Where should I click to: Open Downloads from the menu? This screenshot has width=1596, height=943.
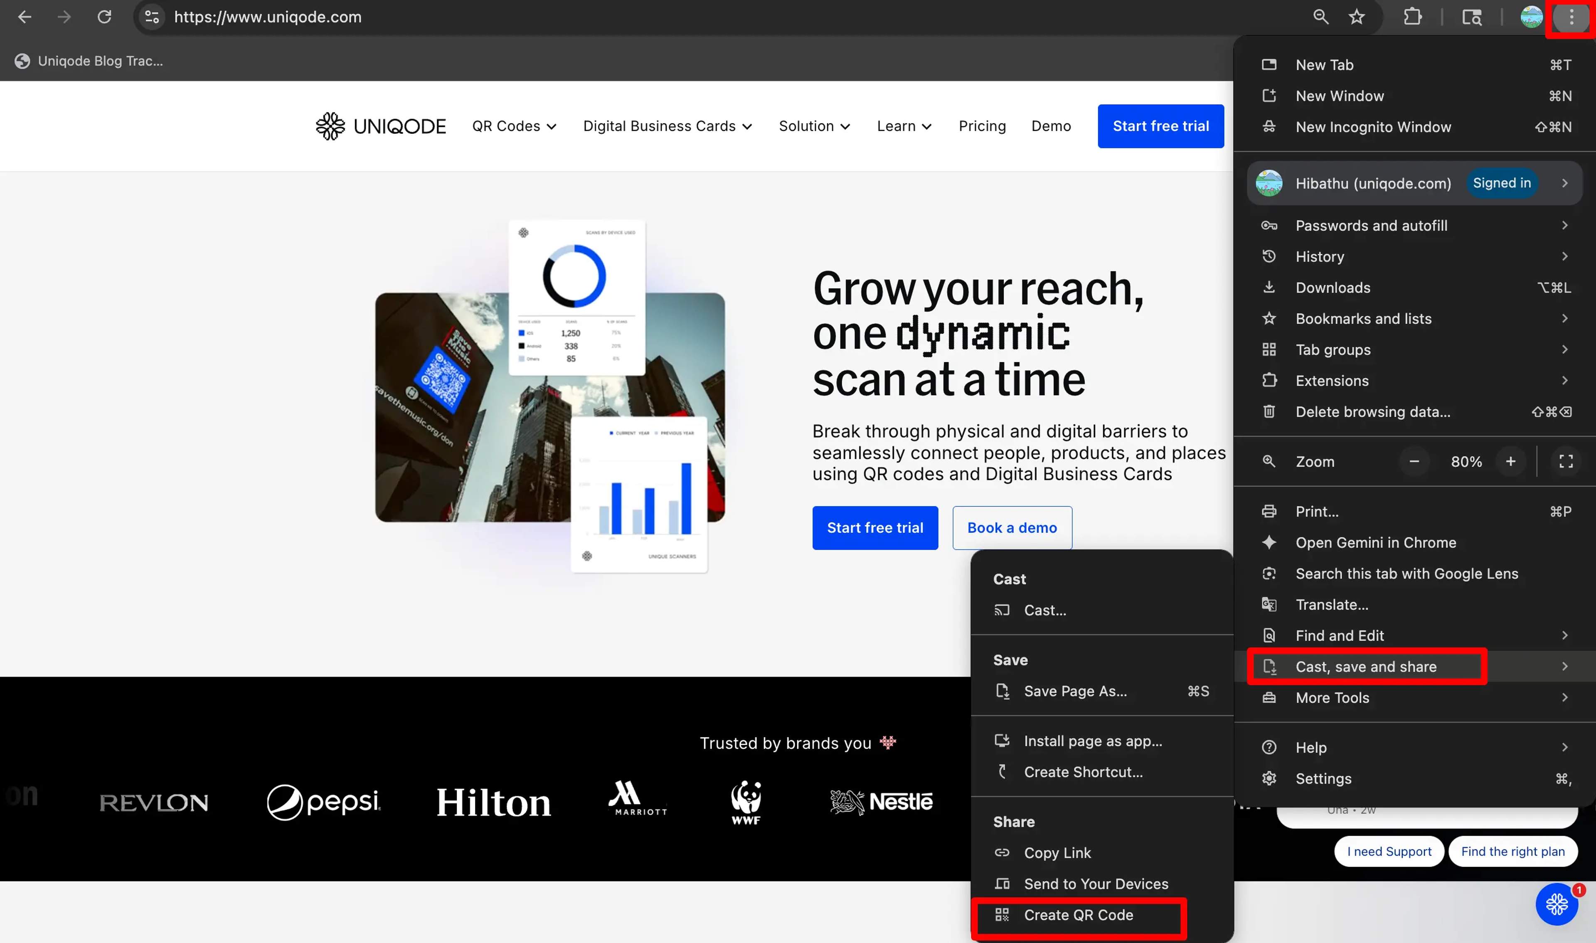click(x=1415, y=288)
